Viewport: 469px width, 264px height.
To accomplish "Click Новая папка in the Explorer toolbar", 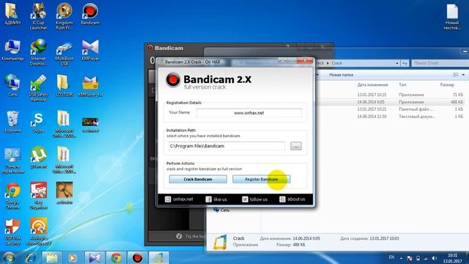I will point(341,75).
